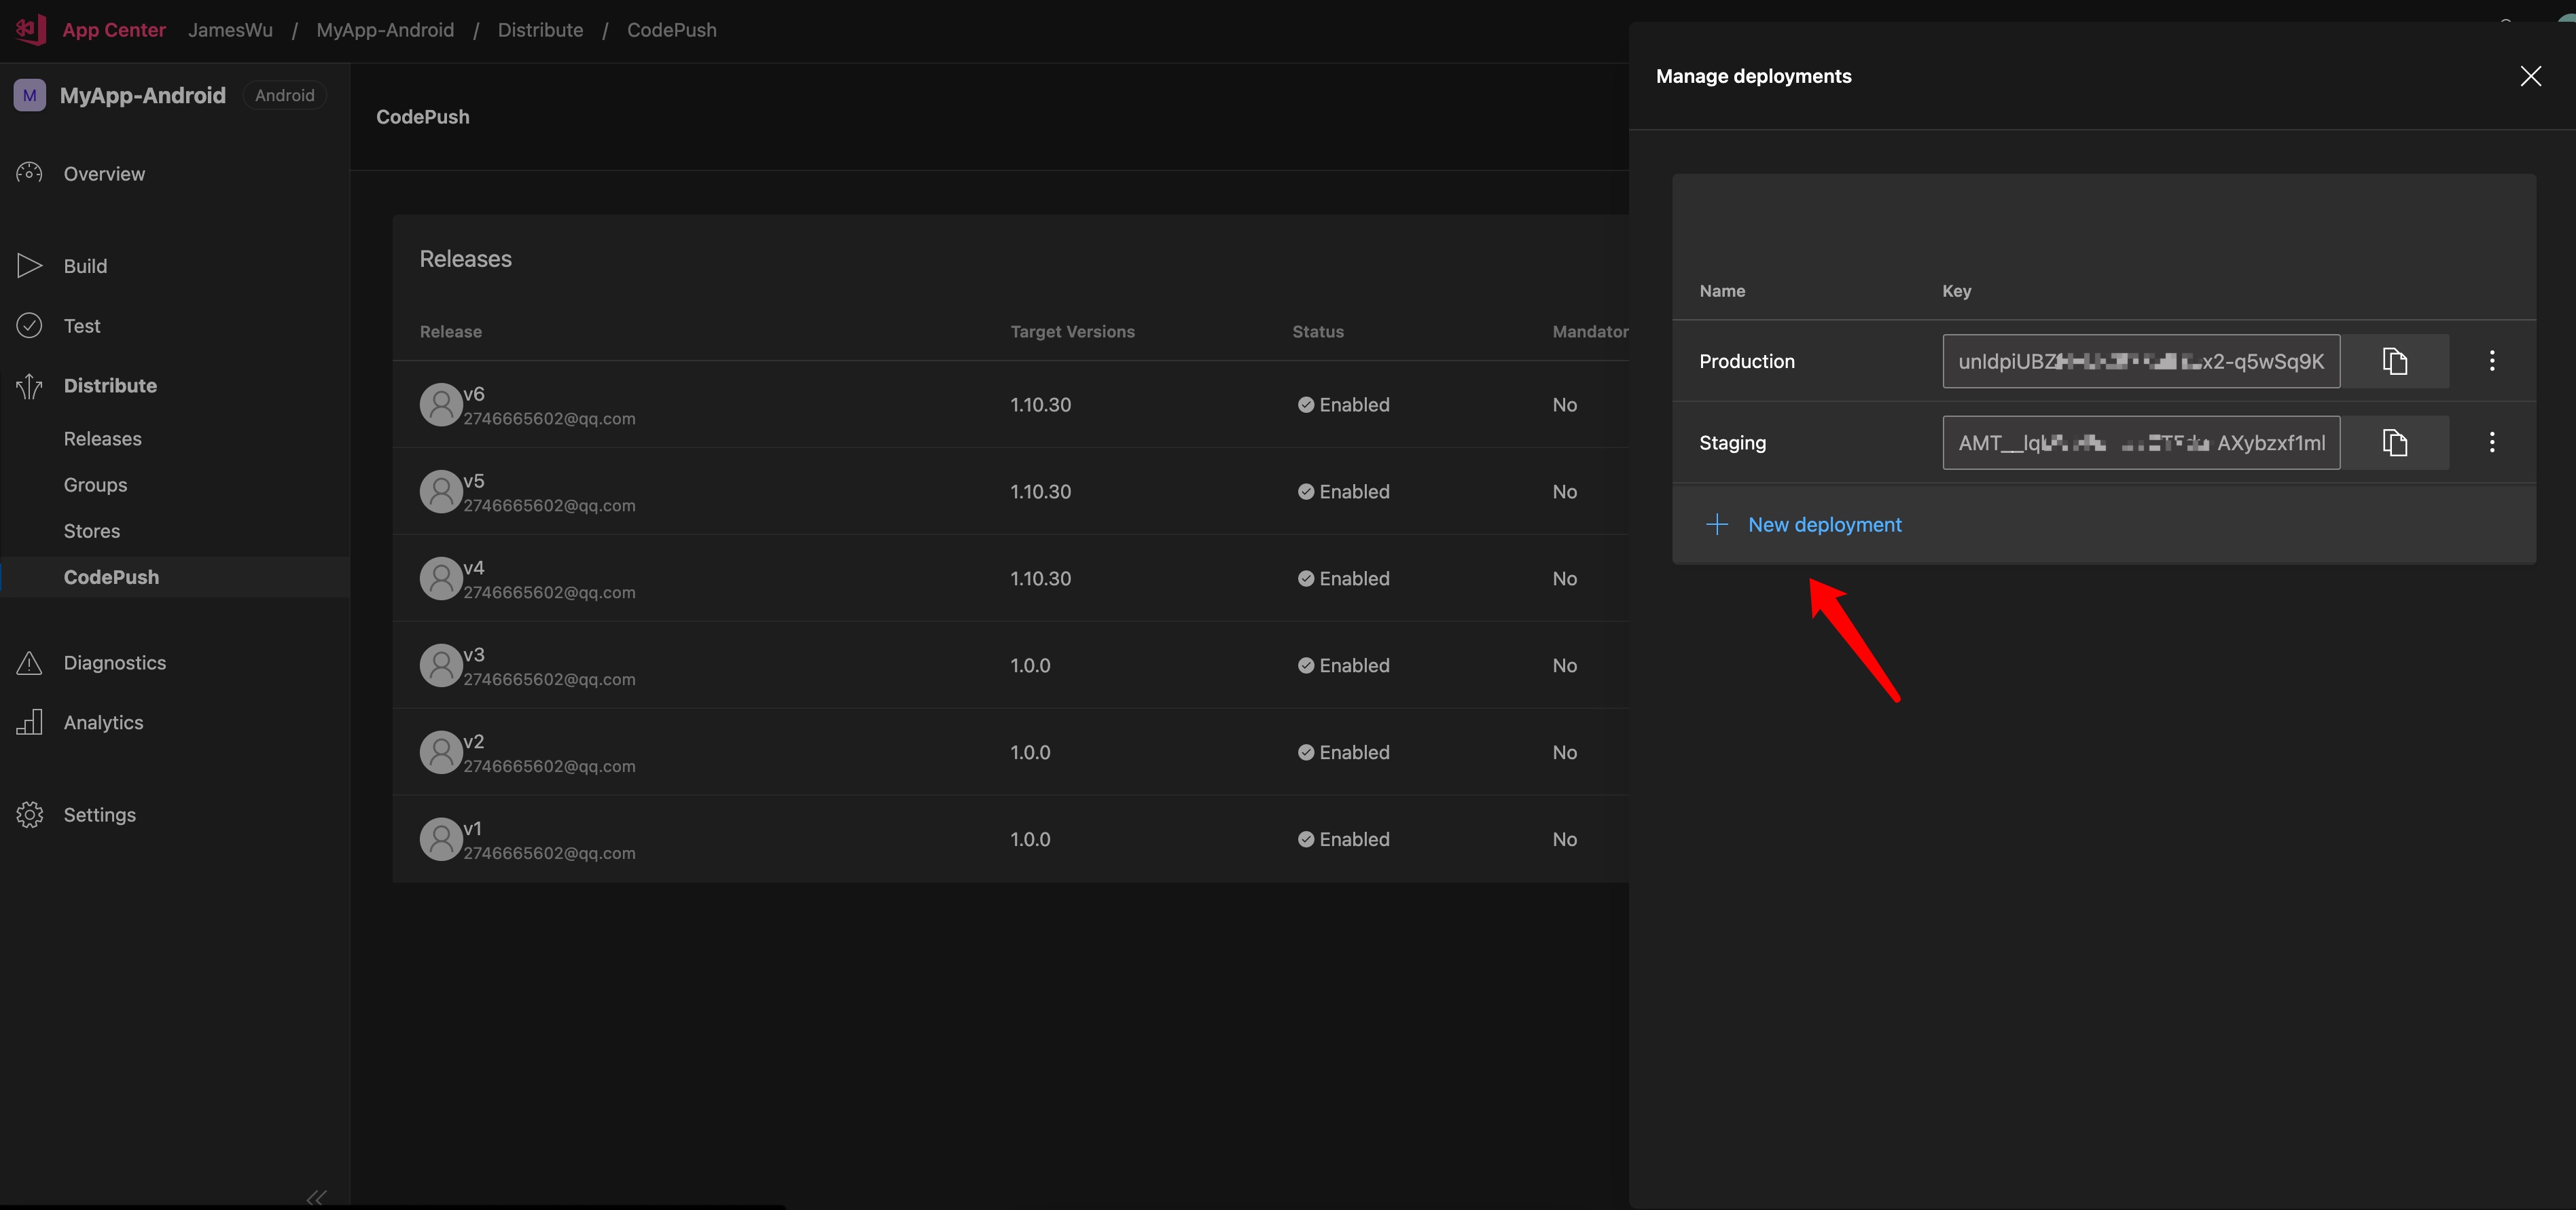Image resolution: width=2576 pixels, height=1210 pixels.
Task: Open more options for Production deployment
Action: tap(2492, 361)
